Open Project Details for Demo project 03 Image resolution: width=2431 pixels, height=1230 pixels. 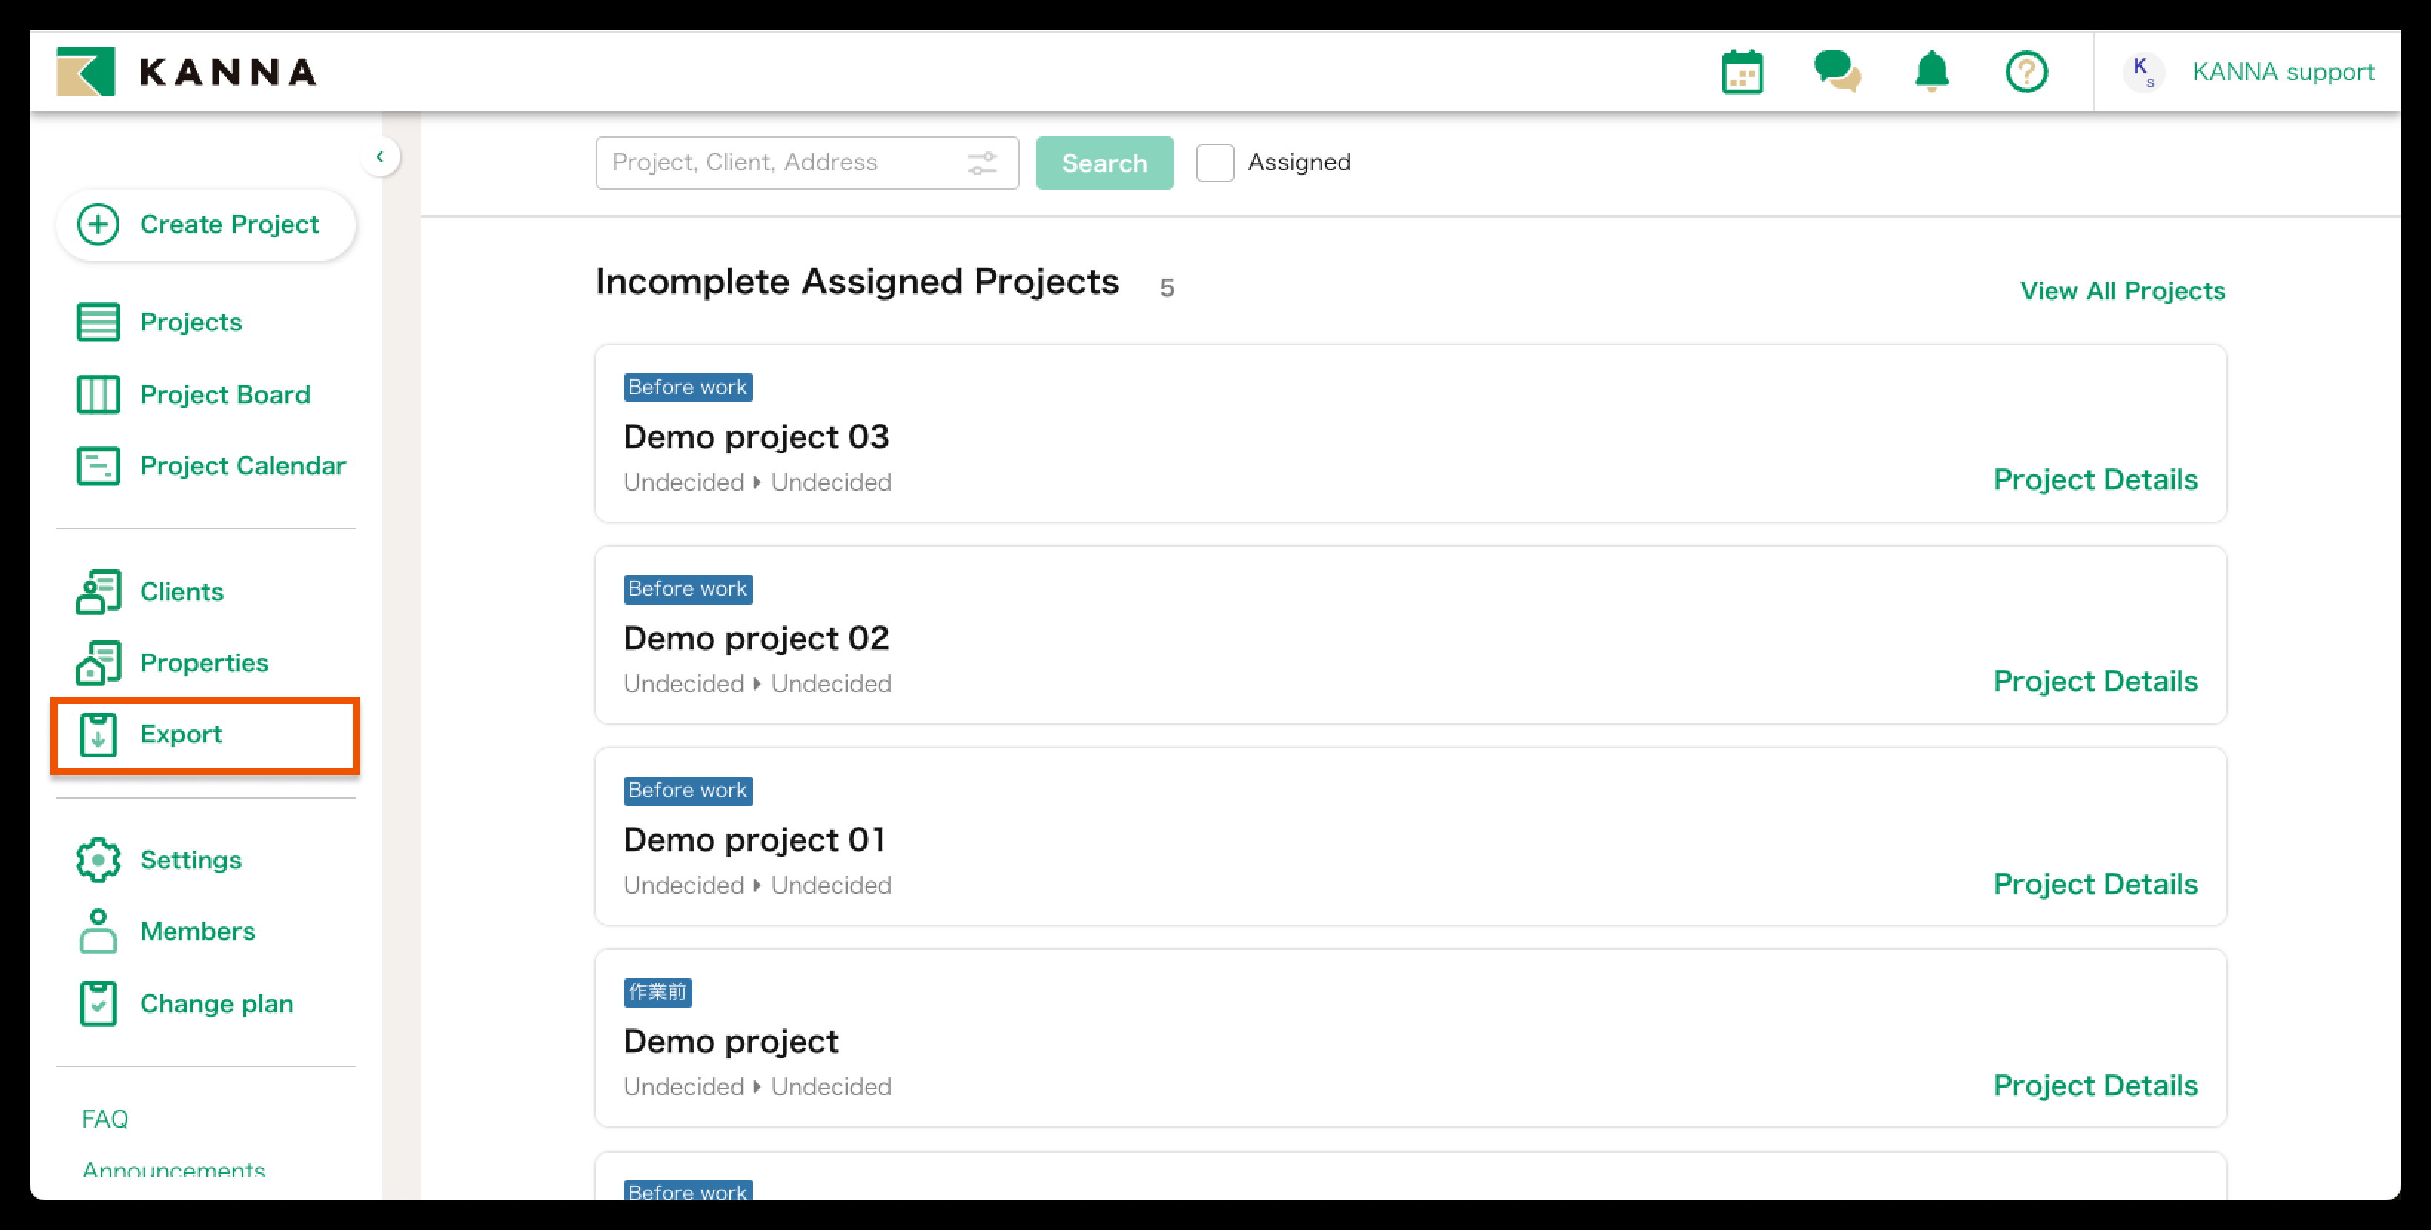2095,479
